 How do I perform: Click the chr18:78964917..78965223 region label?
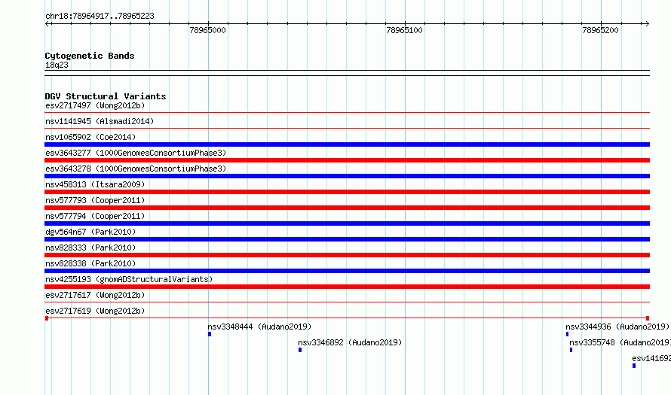click(100, 17)
